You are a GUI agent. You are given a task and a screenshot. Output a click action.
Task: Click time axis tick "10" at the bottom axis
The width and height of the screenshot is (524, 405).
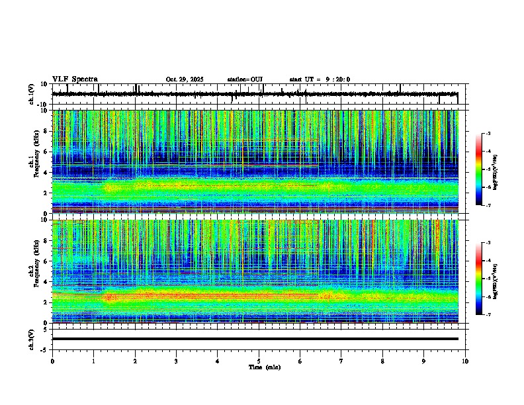click(x=465, y=361)
